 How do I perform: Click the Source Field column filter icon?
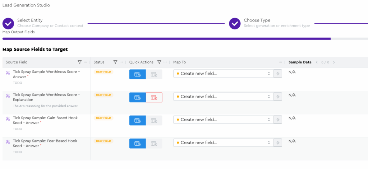tap(79, 62)
